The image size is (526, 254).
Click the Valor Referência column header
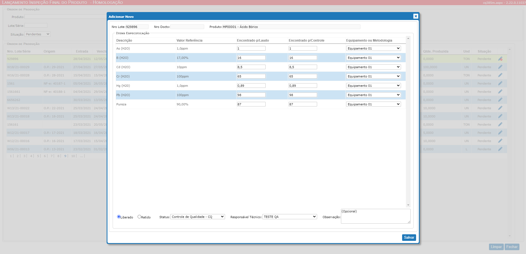click(189, 41)
